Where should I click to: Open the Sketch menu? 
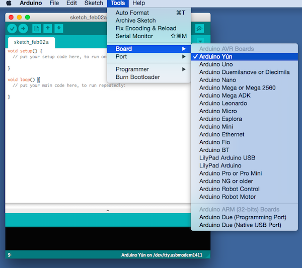[94, 3]
